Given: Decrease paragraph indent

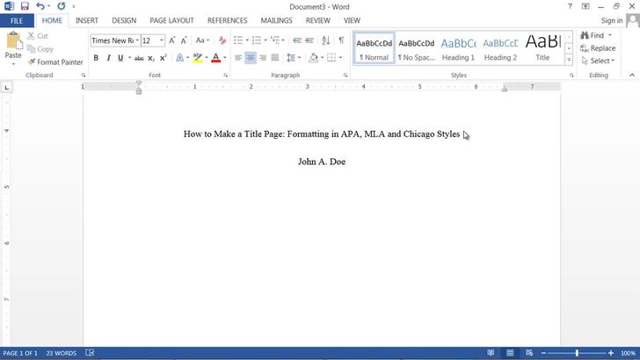Looking at the screenshot, I should click(x=297, y=40).
